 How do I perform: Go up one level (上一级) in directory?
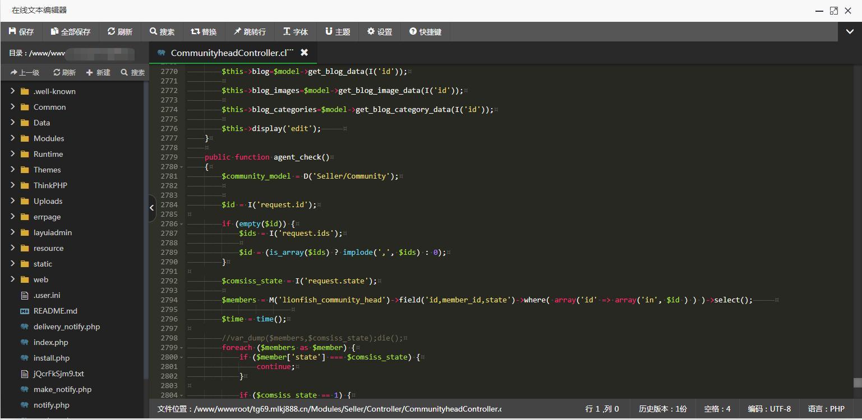tap(25, 72)
